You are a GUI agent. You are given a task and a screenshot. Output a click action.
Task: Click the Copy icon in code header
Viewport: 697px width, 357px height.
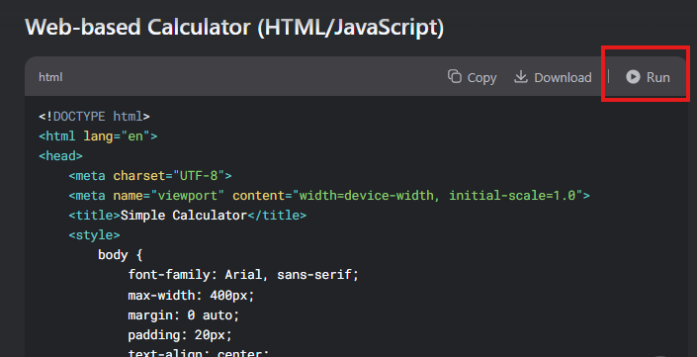pos(455,76)
